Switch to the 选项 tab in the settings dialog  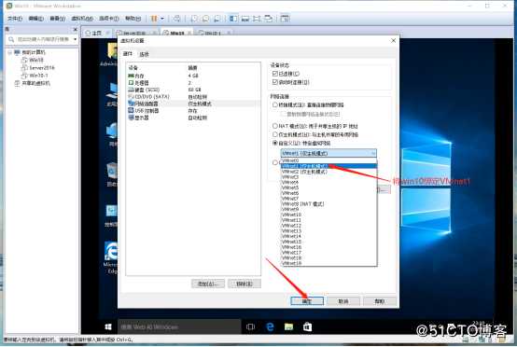tap(144, 54)
